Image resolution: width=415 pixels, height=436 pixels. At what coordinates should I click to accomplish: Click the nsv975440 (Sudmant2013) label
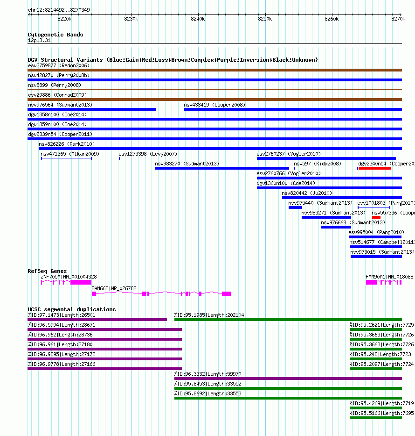pyautogui.click(x=320, y=203)
